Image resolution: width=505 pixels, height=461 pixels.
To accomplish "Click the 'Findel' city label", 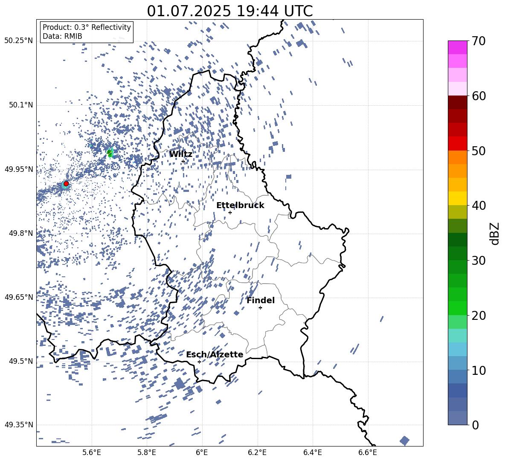I will (261, 300).
